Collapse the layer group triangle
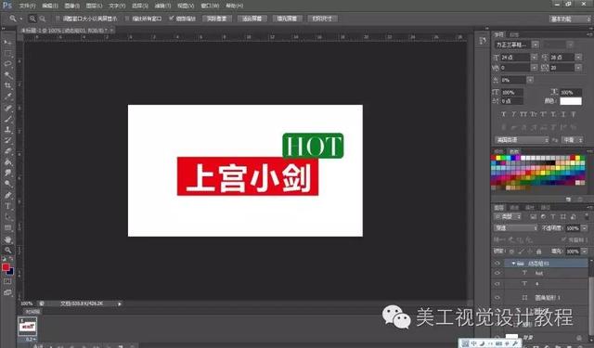 click(513, 264)
